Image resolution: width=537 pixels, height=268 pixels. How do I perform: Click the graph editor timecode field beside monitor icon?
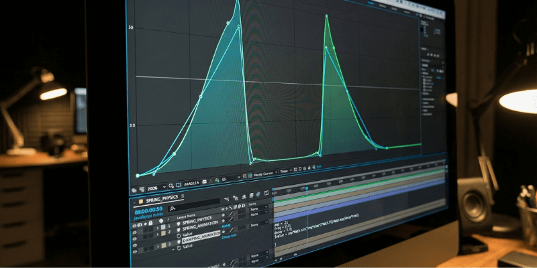click(x=191, y=184)
